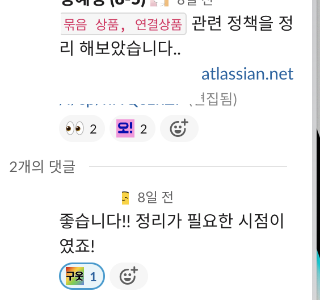Screen dimensions: 320x300
Task: Open the atlassian.net link
Action: (x=247, y=74)
